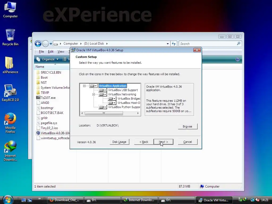This screenshot has height=204, width=272.
Task: Collapse the VirtualBox Networking tree node
Action: [x=94, y=94]
